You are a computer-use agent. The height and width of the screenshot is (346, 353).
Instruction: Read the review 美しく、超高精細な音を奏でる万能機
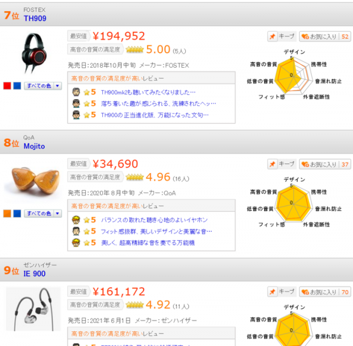pyautogui.click(x=148, y=242)
